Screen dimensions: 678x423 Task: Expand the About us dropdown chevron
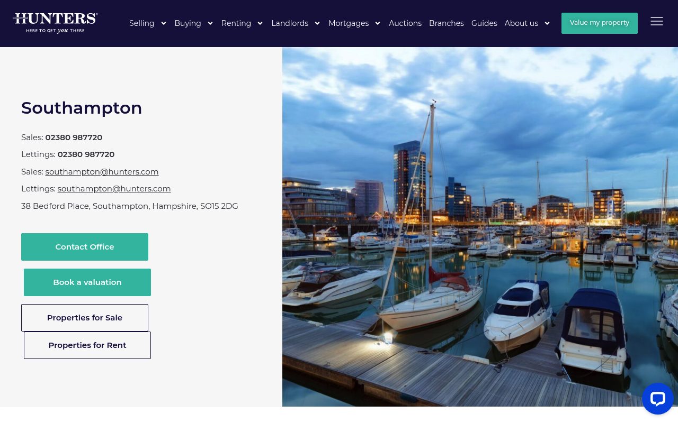pos(547,23)
